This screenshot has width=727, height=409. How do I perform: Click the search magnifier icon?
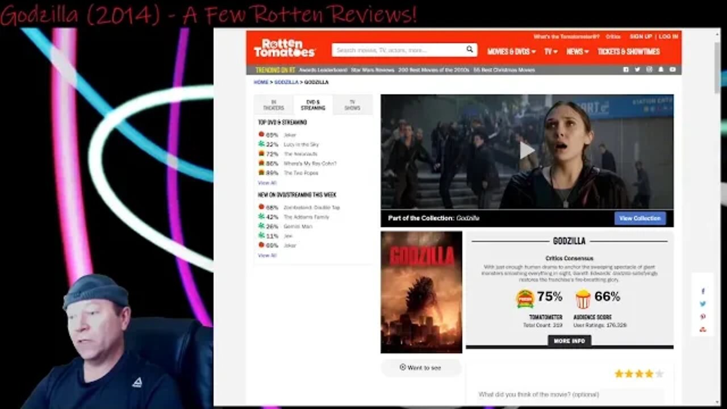[x=470, y=49]
